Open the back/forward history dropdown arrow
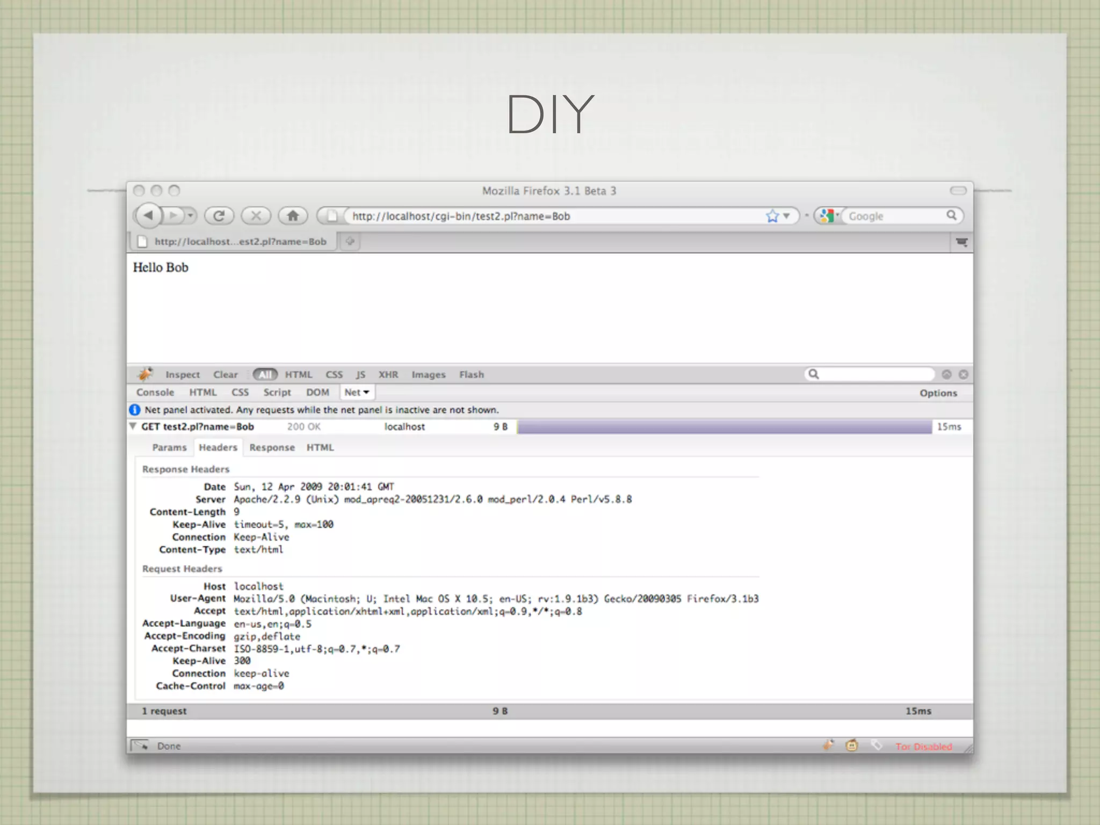This screenshot has width=1100, height=825. 190,216
